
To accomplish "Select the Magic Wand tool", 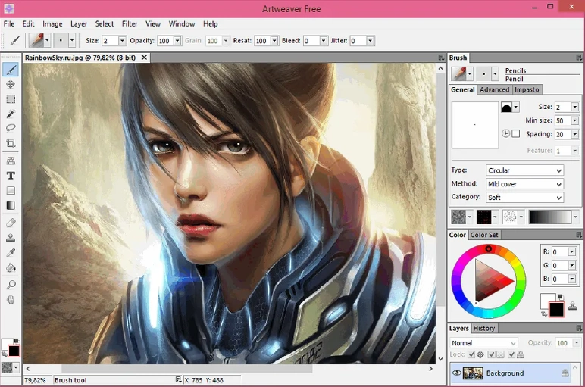I will click(x=11, y=114).
